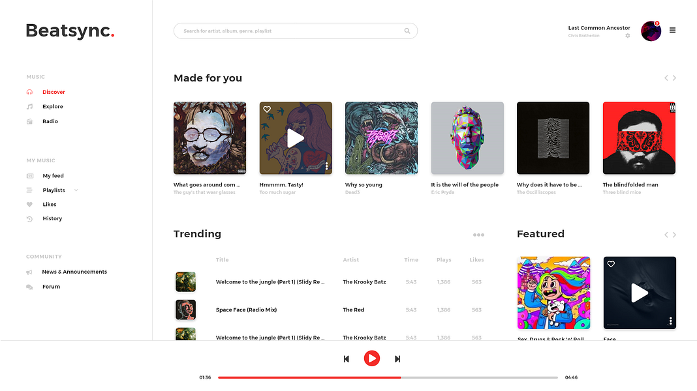Open the community Forum

pos(51,287)
